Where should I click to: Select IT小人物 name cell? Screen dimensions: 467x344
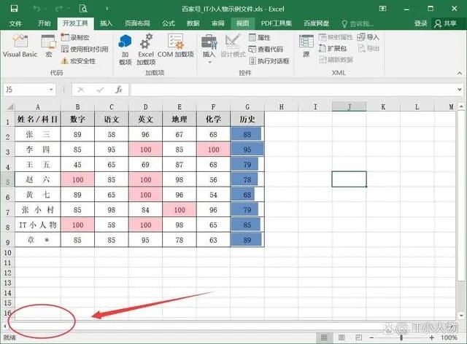coord(37,224)
